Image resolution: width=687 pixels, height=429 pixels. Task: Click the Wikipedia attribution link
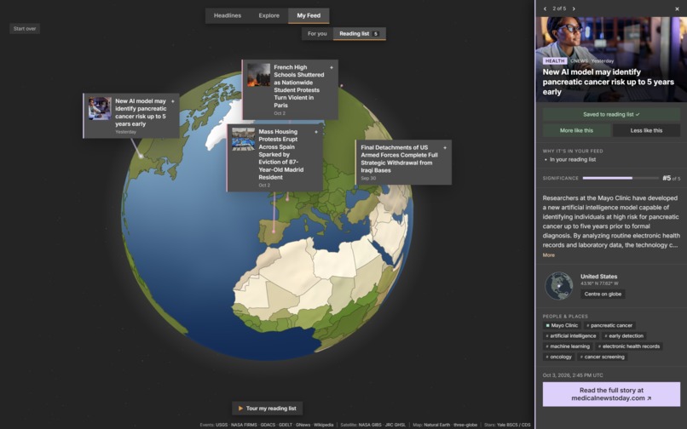pyautogui.click(x=323, y=425)
